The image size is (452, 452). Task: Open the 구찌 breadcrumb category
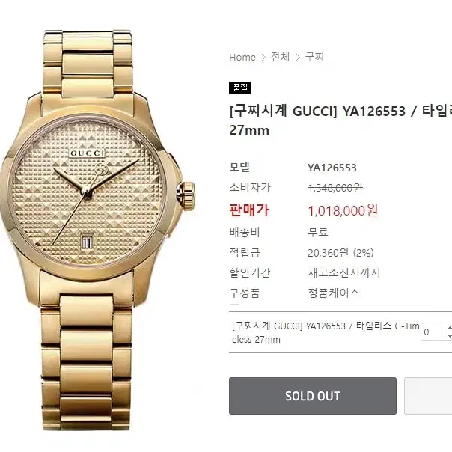314,57
